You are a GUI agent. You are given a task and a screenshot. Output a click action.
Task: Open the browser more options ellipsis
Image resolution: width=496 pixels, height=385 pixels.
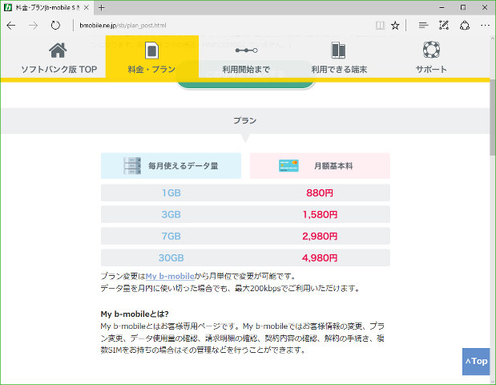point(485,26)
